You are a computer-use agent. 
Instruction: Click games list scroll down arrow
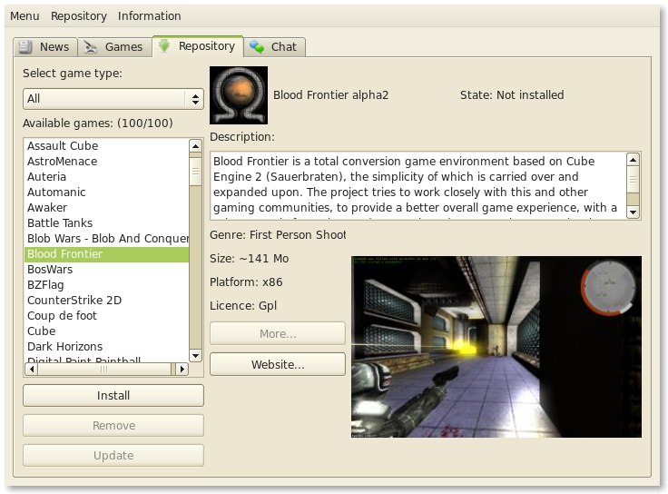click(x=195, y=355)
